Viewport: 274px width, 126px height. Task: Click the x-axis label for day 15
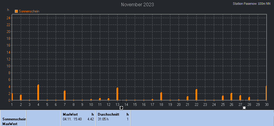(x=135, y=104)
